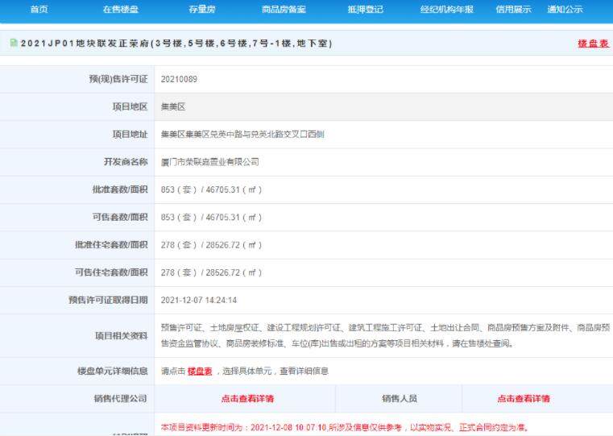Click the 项目相关资料 label
The image size is (613, 436).
[122, 335]
